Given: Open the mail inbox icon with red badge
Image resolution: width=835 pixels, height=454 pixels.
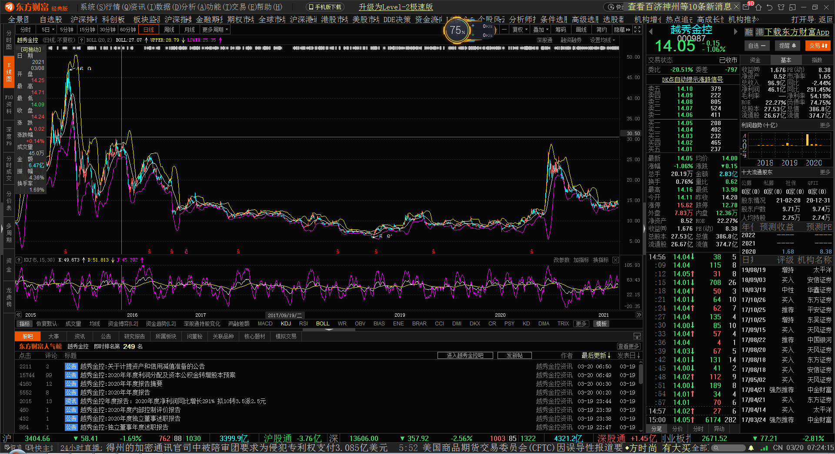Looking at the screenshot, I should click(x=747, y=7).
